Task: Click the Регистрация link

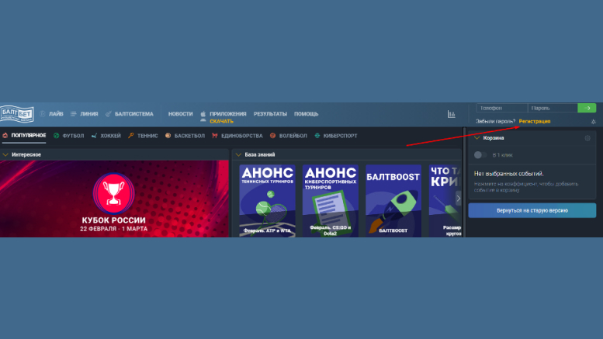Action: click(x=535, y=122)
